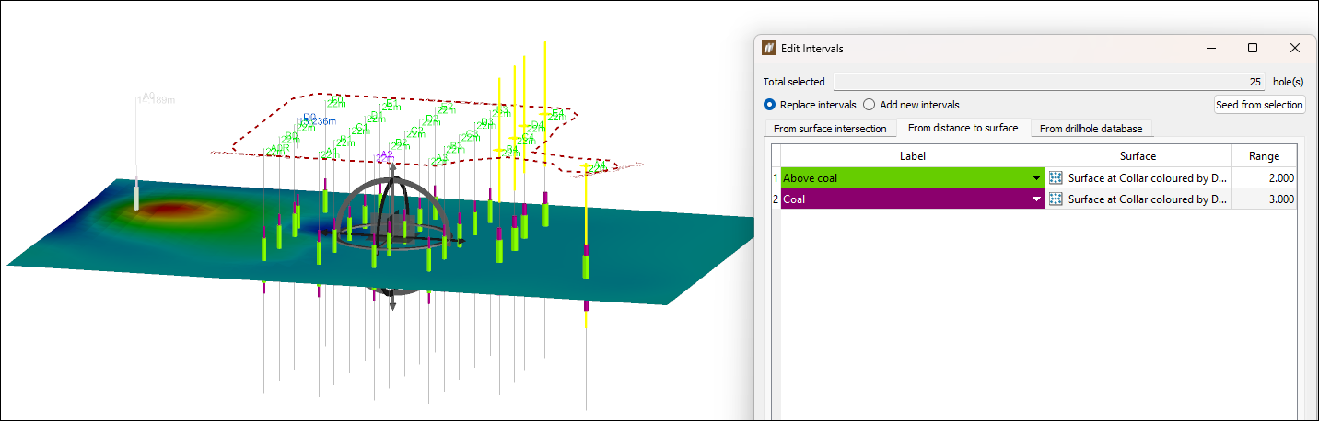Screen dimensions: 1319x421
Task: Switch to From drillhole database tab
Action: pos(1091,129)
